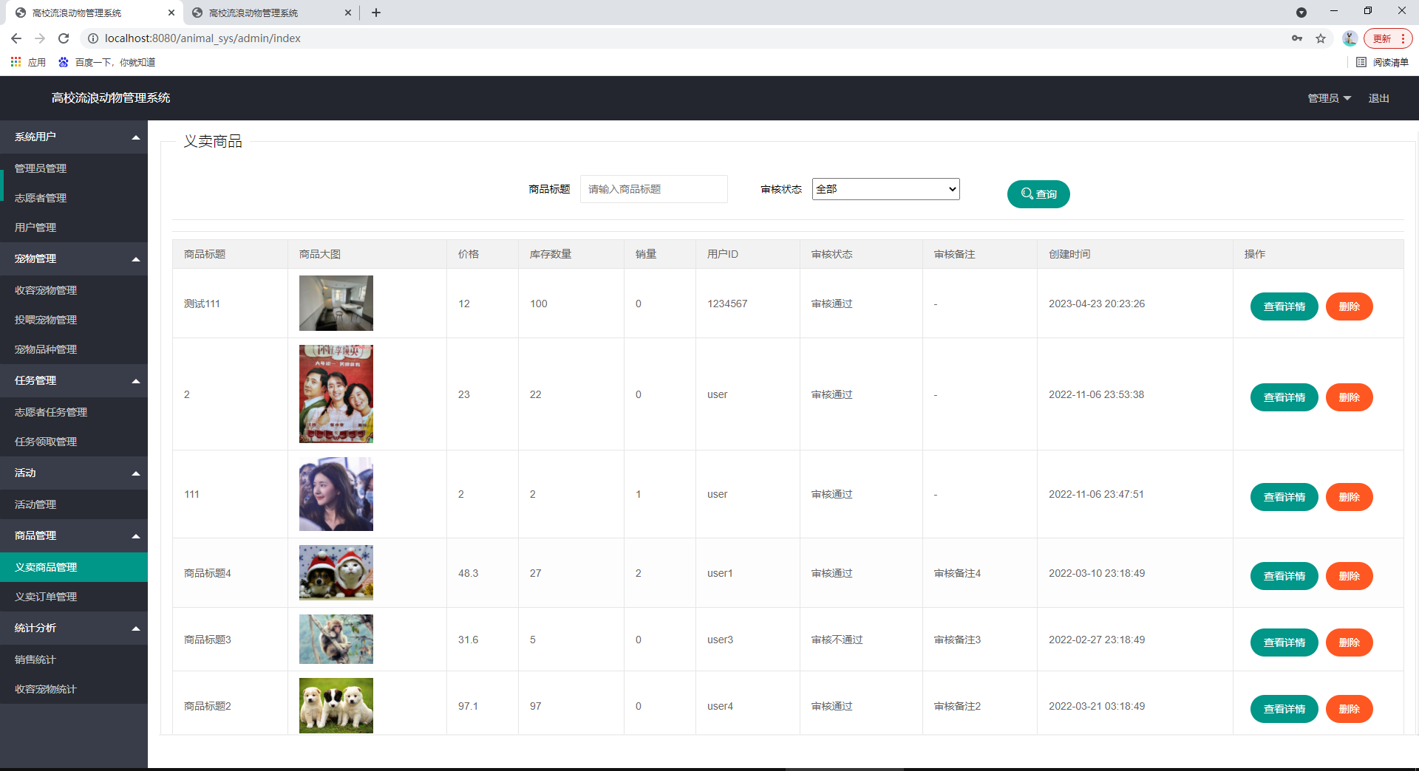Open the 百度一下 bookmark

(107, 62)
